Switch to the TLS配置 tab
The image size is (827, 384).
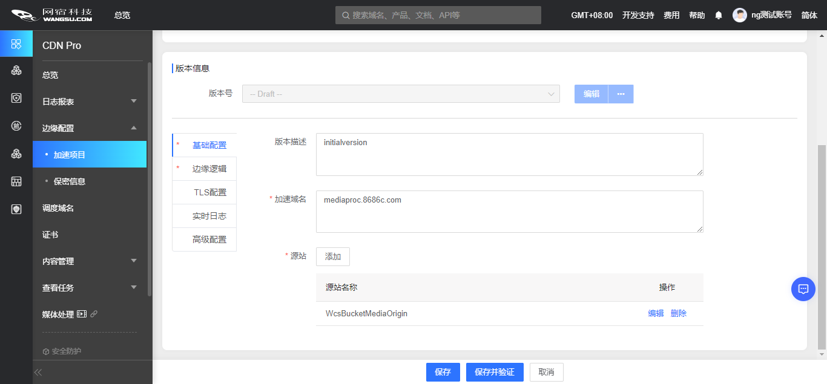[209, 192]
